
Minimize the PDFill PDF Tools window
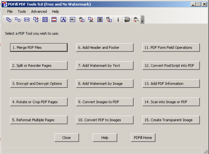[193, 4]
